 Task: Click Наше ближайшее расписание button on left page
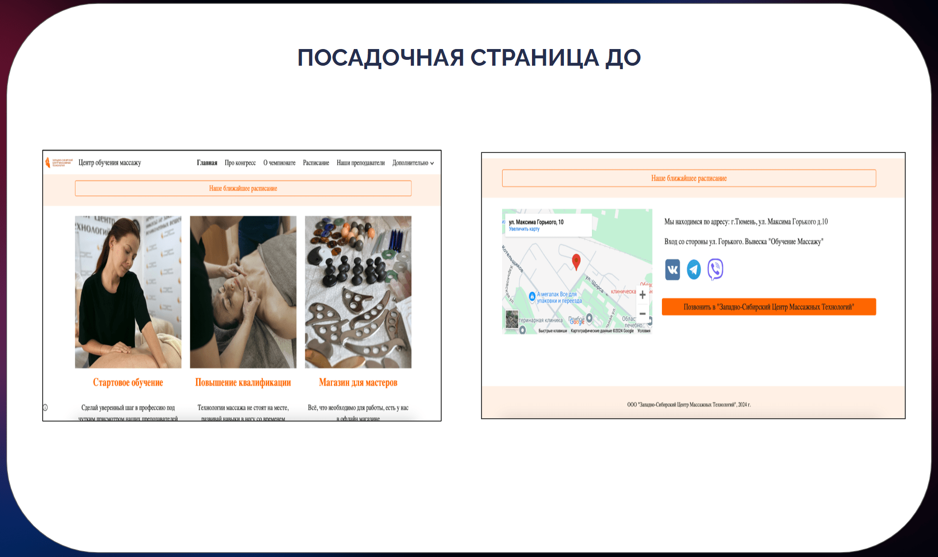click(x=243, y=188)
